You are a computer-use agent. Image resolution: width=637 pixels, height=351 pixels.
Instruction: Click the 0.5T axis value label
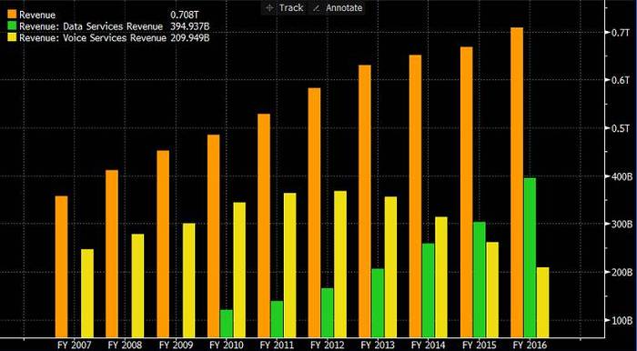(621, 128)
